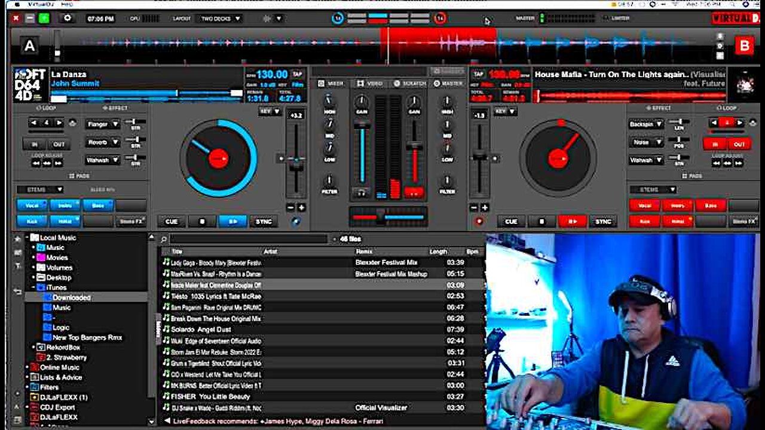The image size is (765, 430).
Task: Click deck B pitch minus button
Action: click(475, 208)
